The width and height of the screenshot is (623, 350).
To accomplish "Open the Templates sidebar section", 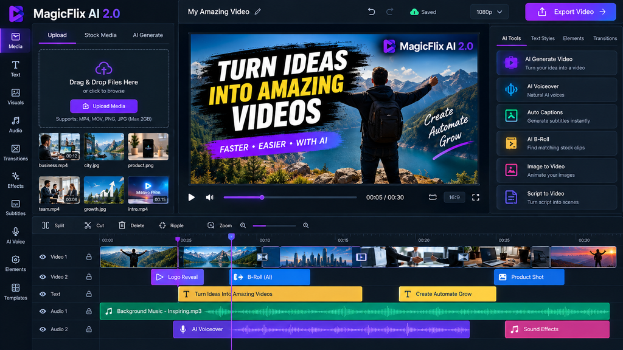I will point(15,292).
